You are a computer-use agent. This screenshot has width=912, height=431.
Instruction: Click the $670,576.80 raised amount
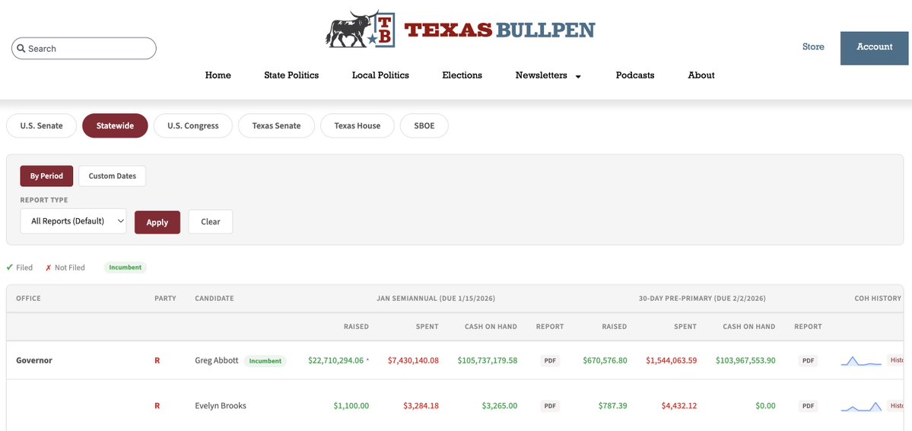coord(605,360)
